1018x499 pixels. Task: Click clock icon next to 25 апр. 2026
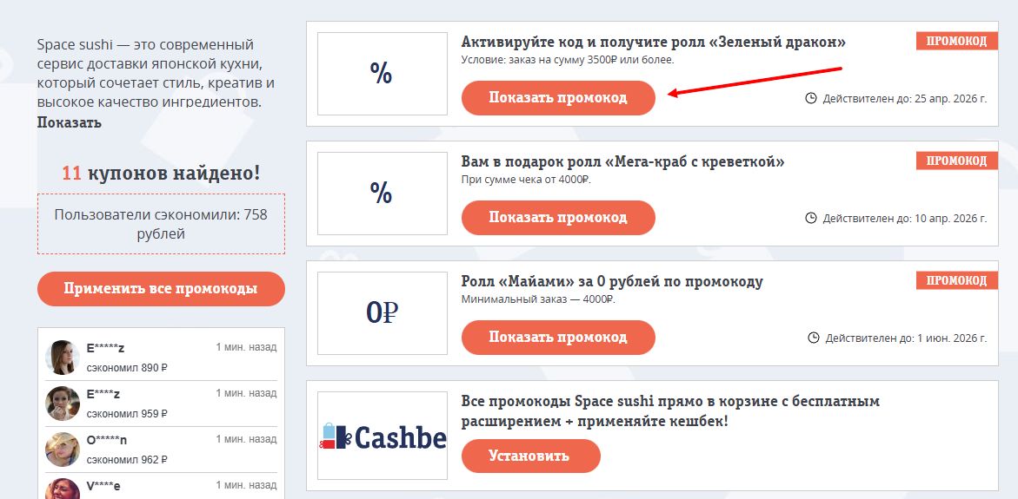[x=810, y=99]
